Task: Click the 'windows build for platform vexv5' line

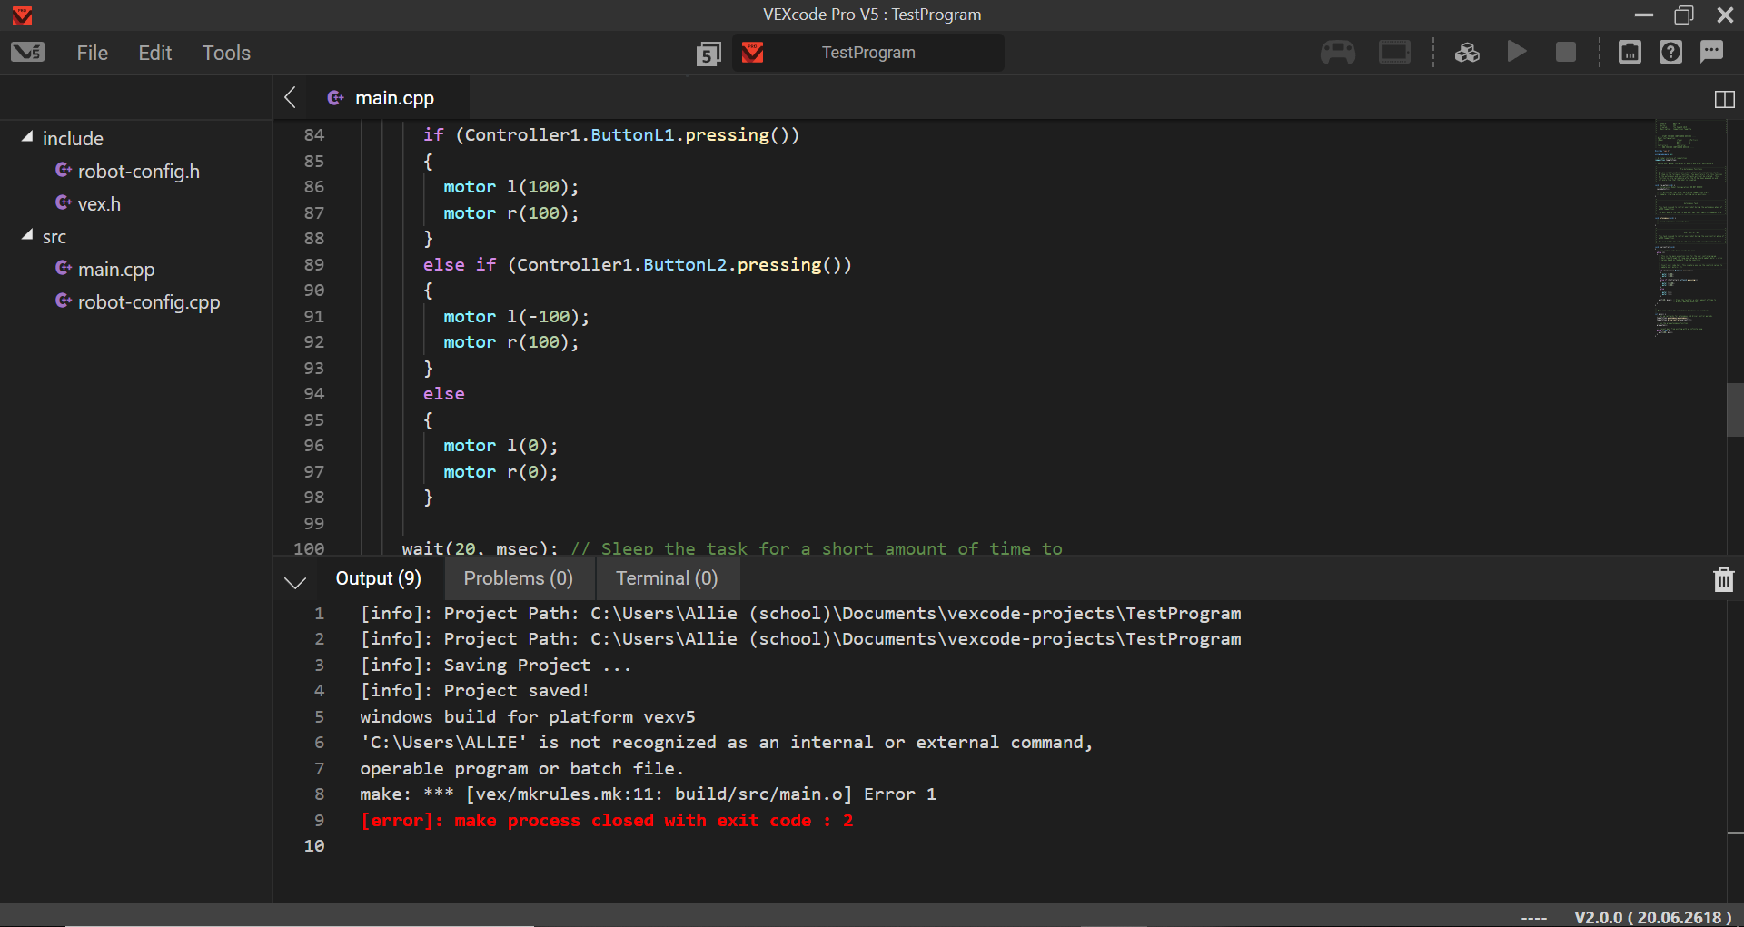Action: [527, 716]
